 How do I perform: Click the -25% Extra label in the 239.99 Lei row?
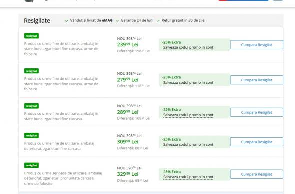click(x=172, y=42)
